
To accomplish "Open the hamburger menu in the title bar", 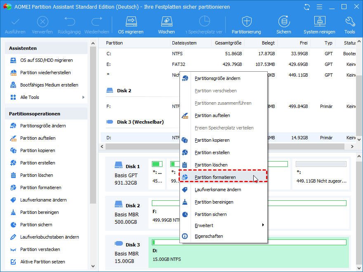I will point(319,7).
